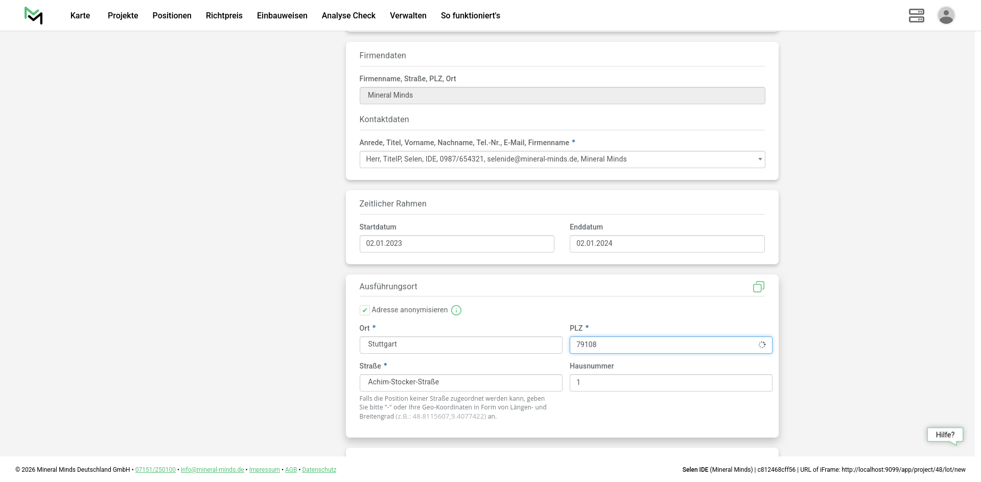
Task: Open the Richtpreis menu item
Action: (x=224, y=16)
